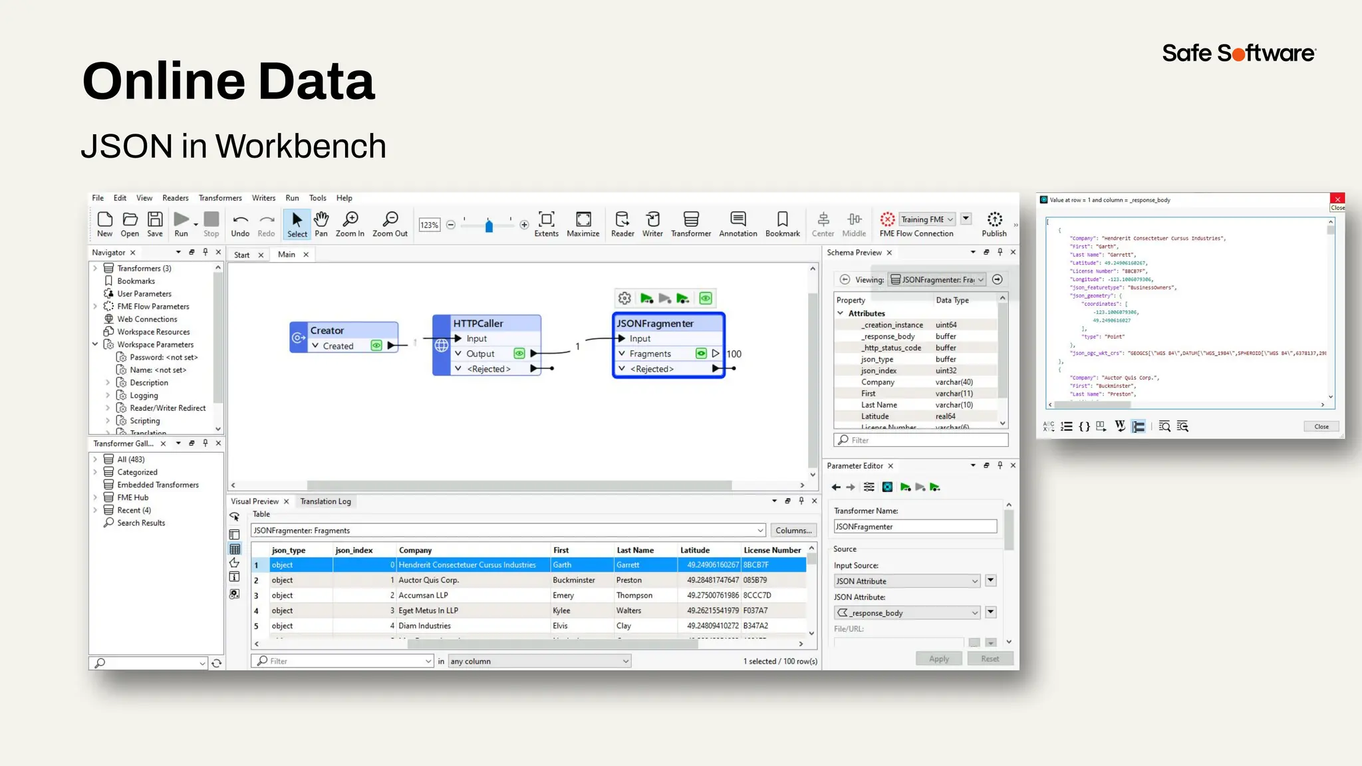Viewport: 1362px width, 766px height.
Task: Expand the Logging tree node
Action: 108,396
